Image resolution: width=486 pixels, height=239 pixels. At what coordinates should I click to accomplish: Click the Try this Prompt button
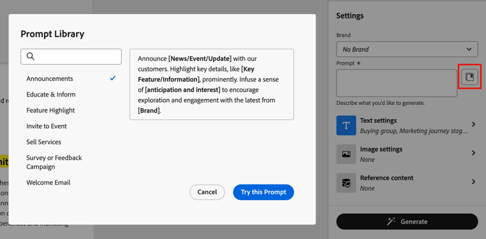tap(264, 192)
